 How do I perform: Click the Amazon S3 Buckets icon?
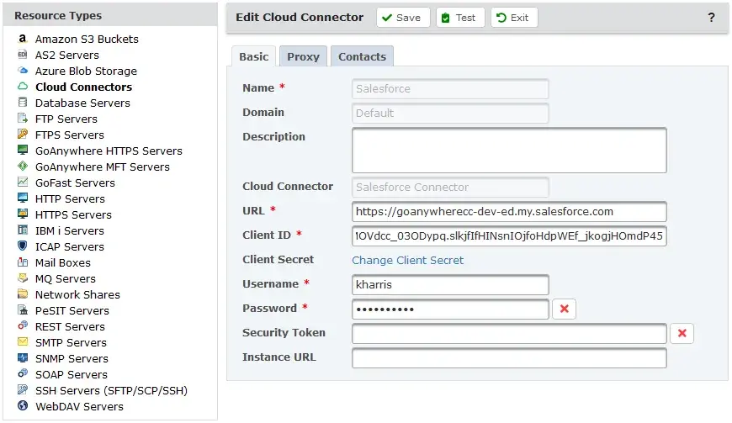(x=23, y=39)
